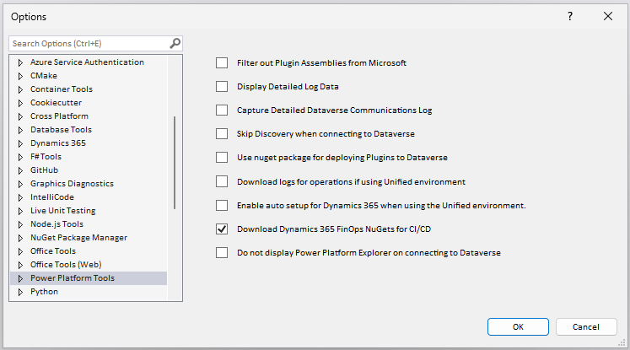Image resolution: width=630 pixels, height=350 pixels.
Task: Open the help question mark button
Action: click(x=570, y=16)
